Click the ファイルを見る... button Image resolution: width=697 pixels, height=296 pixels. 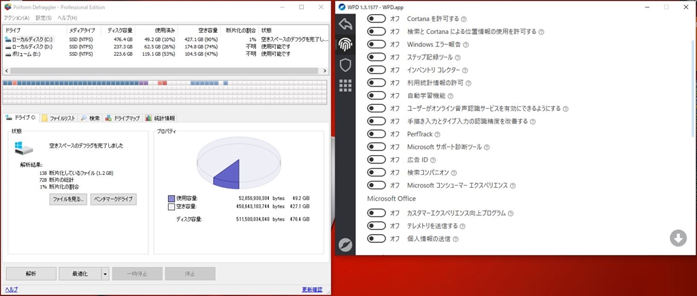[x=68, y=199]
